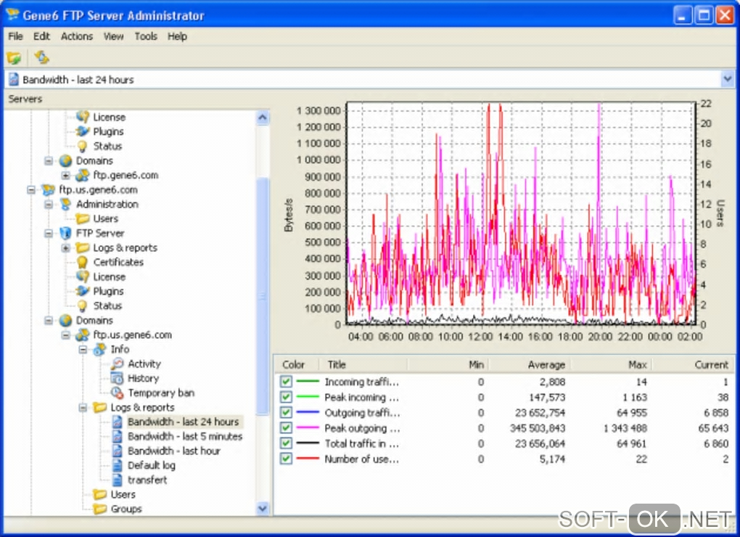Screen dimensions: 740x537
Task: Open the Actions menu
Action: click(77, 36)
